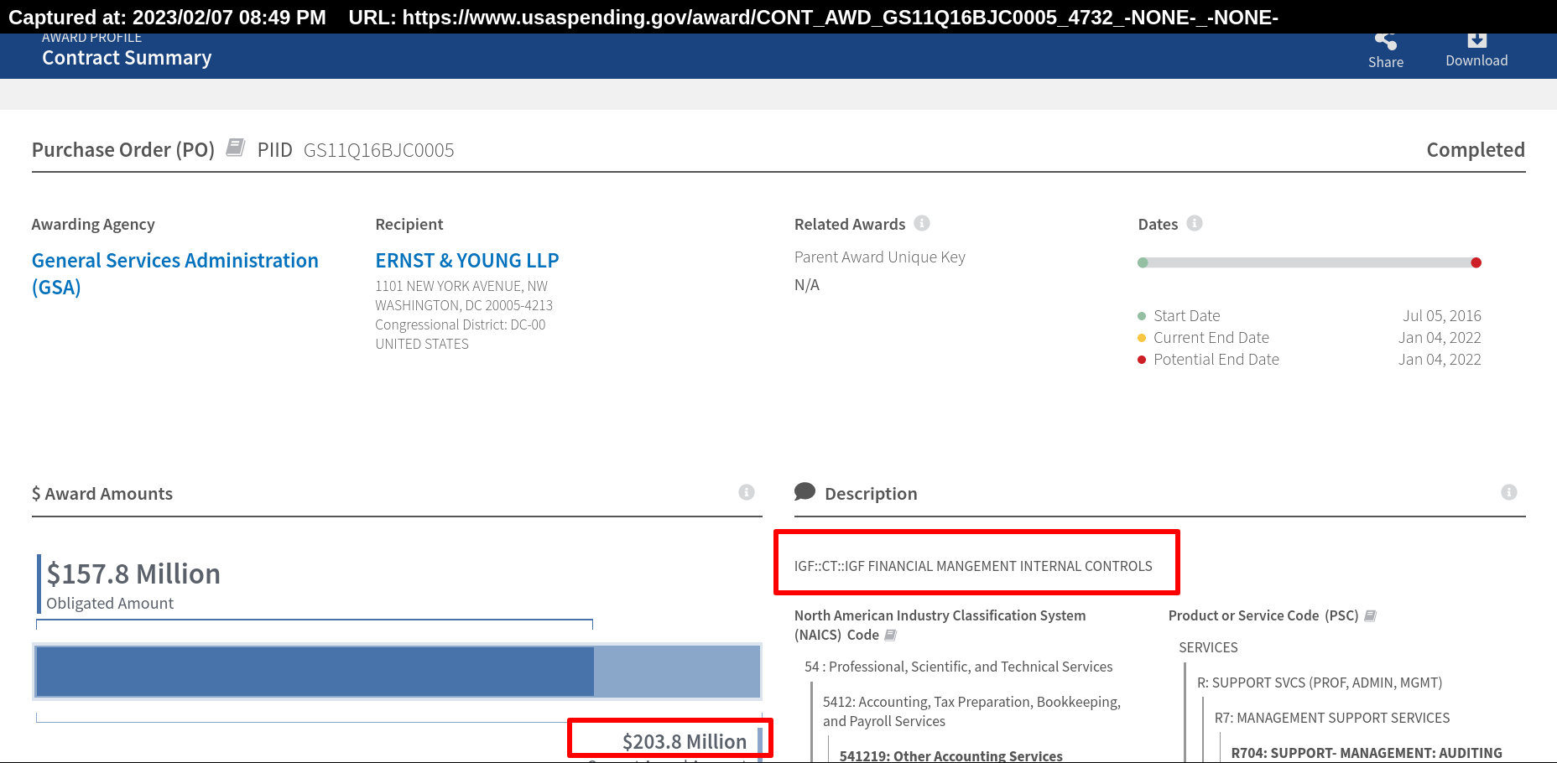
Task: Open glossary icon beside NAICS Code
Action: pyautogui.click(x=891, y=636)
